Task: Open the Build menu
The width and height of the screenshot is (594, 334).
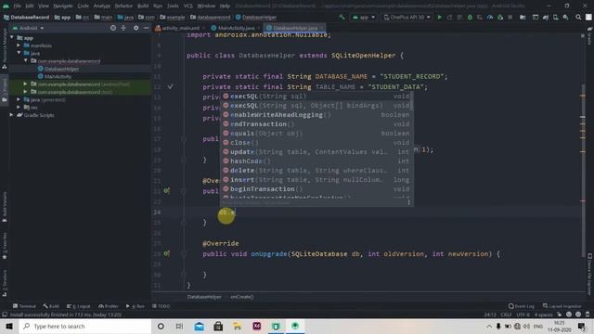Action: (x=143, y=6)
